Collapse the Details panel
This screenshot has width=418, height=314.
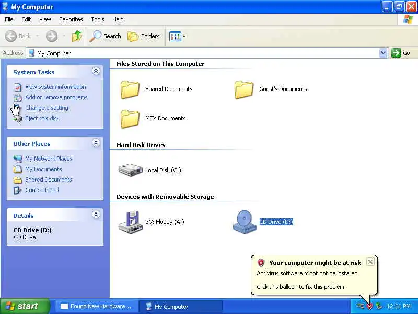tap(96, 214)
